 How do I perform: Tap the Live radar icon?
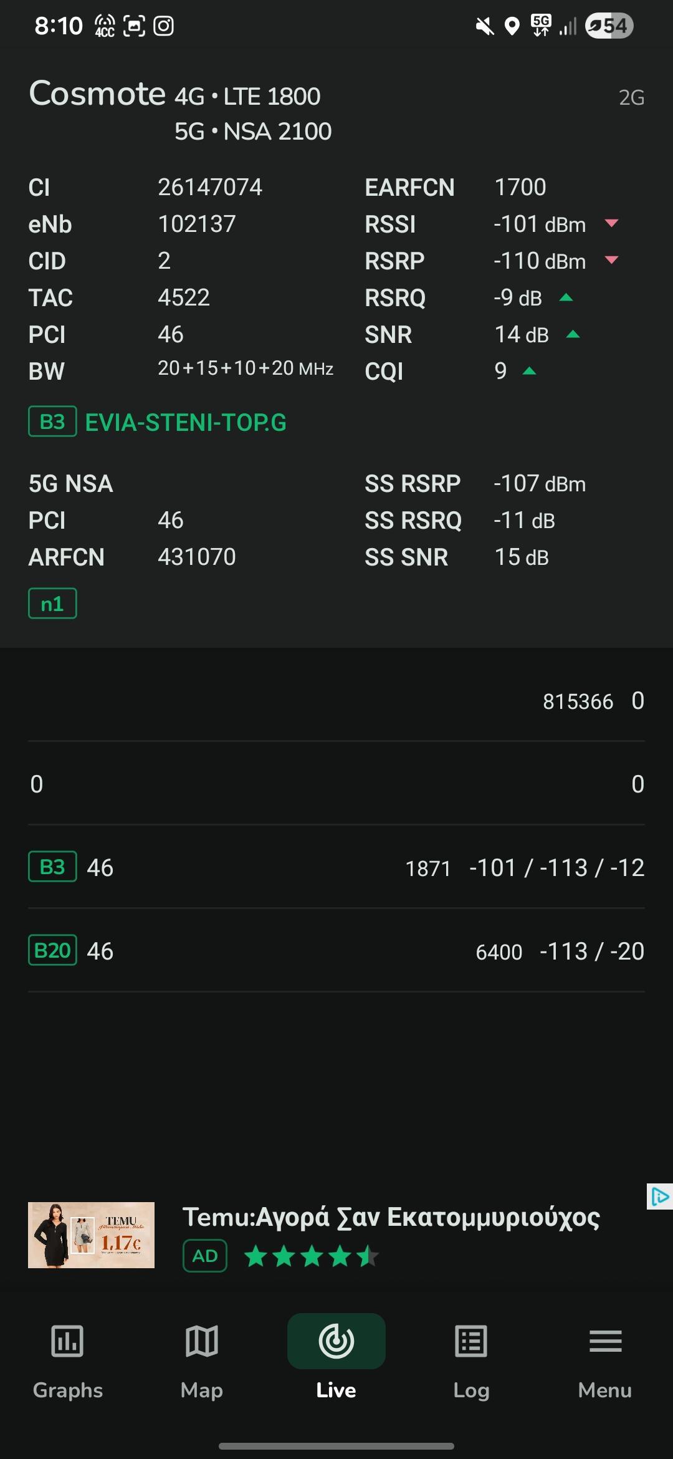[336, 1342]
